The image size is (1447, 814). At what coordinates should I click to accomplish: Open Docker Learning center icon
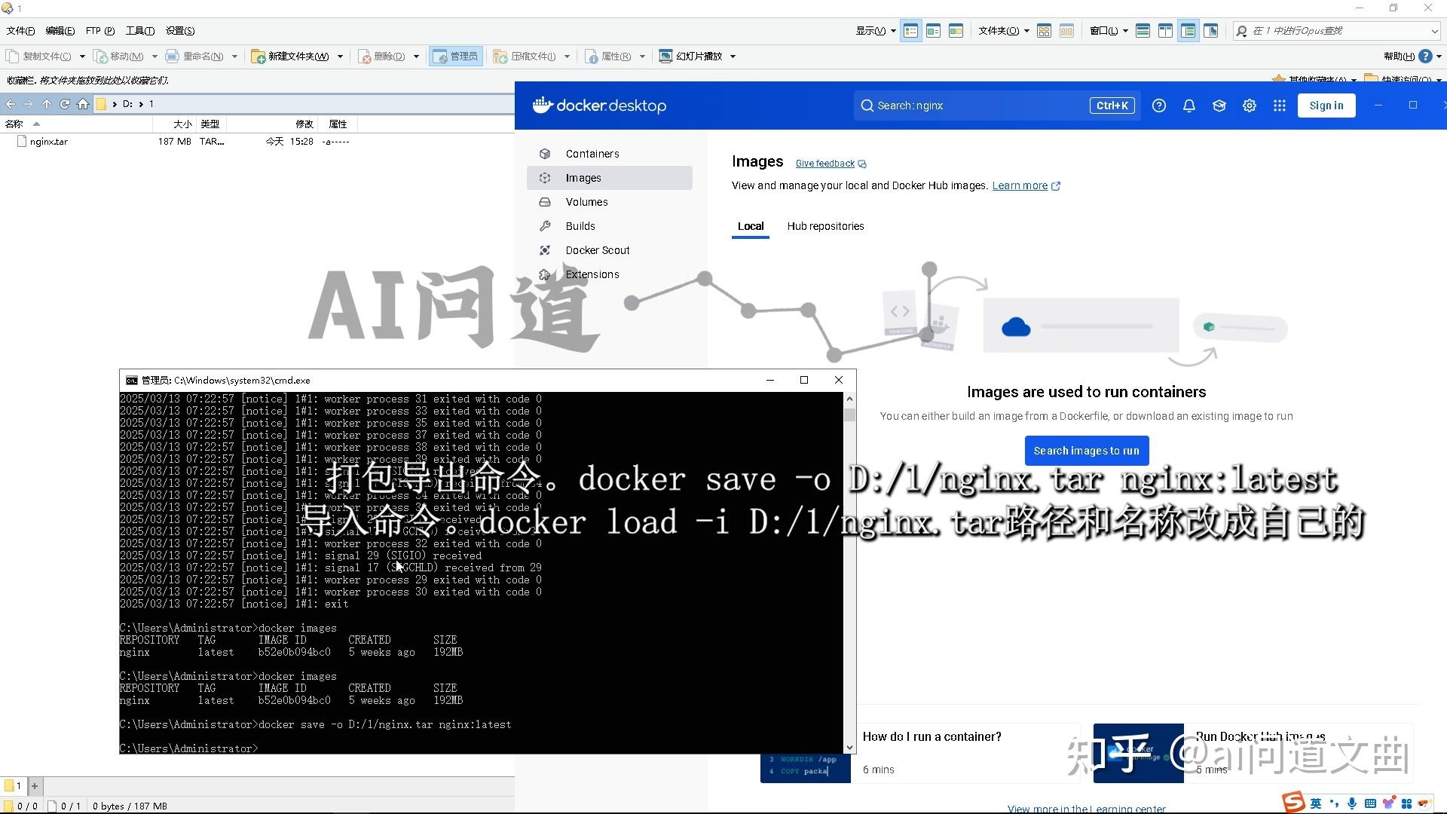click(x=1219, y=106)
